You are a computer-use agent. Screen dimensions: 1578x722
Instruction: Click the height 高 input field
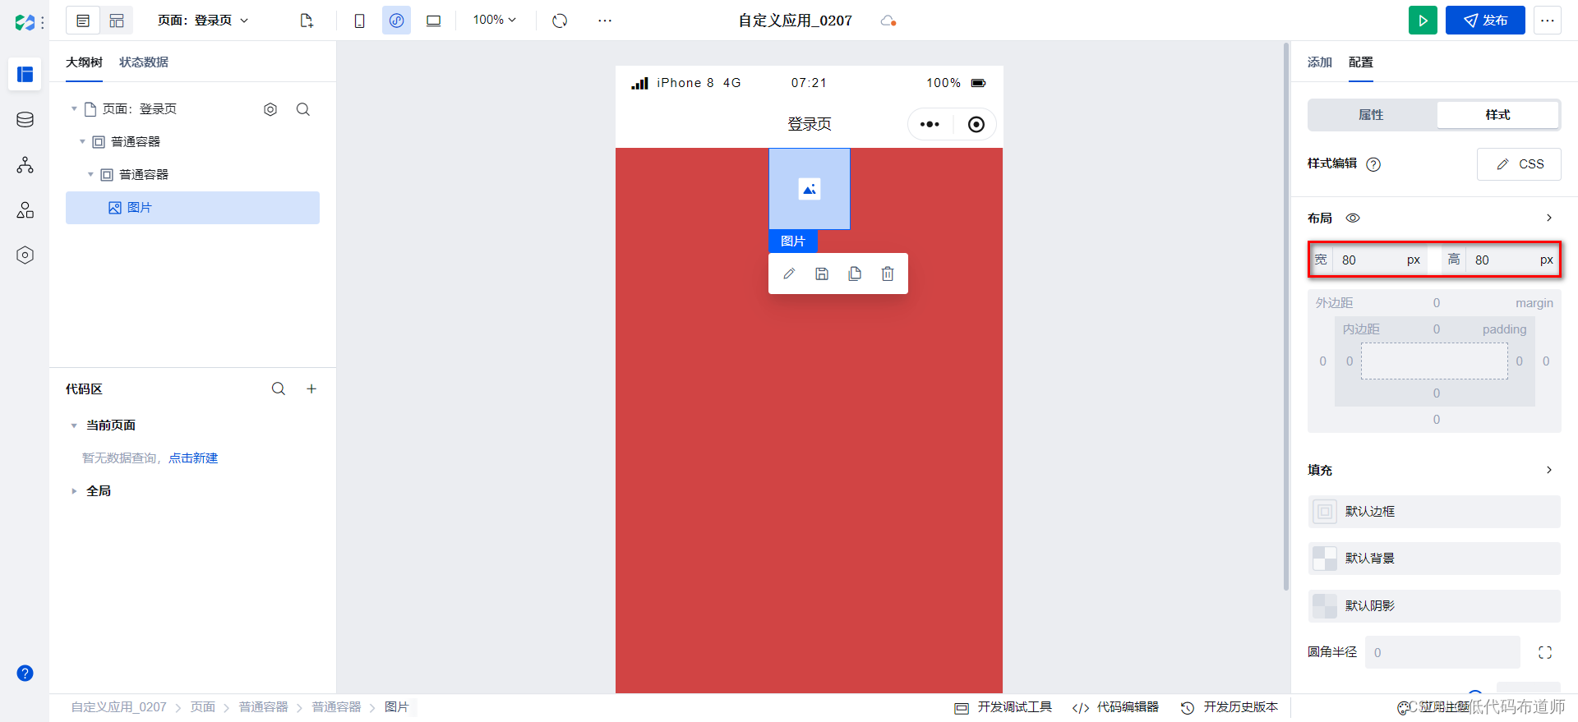tap(1501, 260)
